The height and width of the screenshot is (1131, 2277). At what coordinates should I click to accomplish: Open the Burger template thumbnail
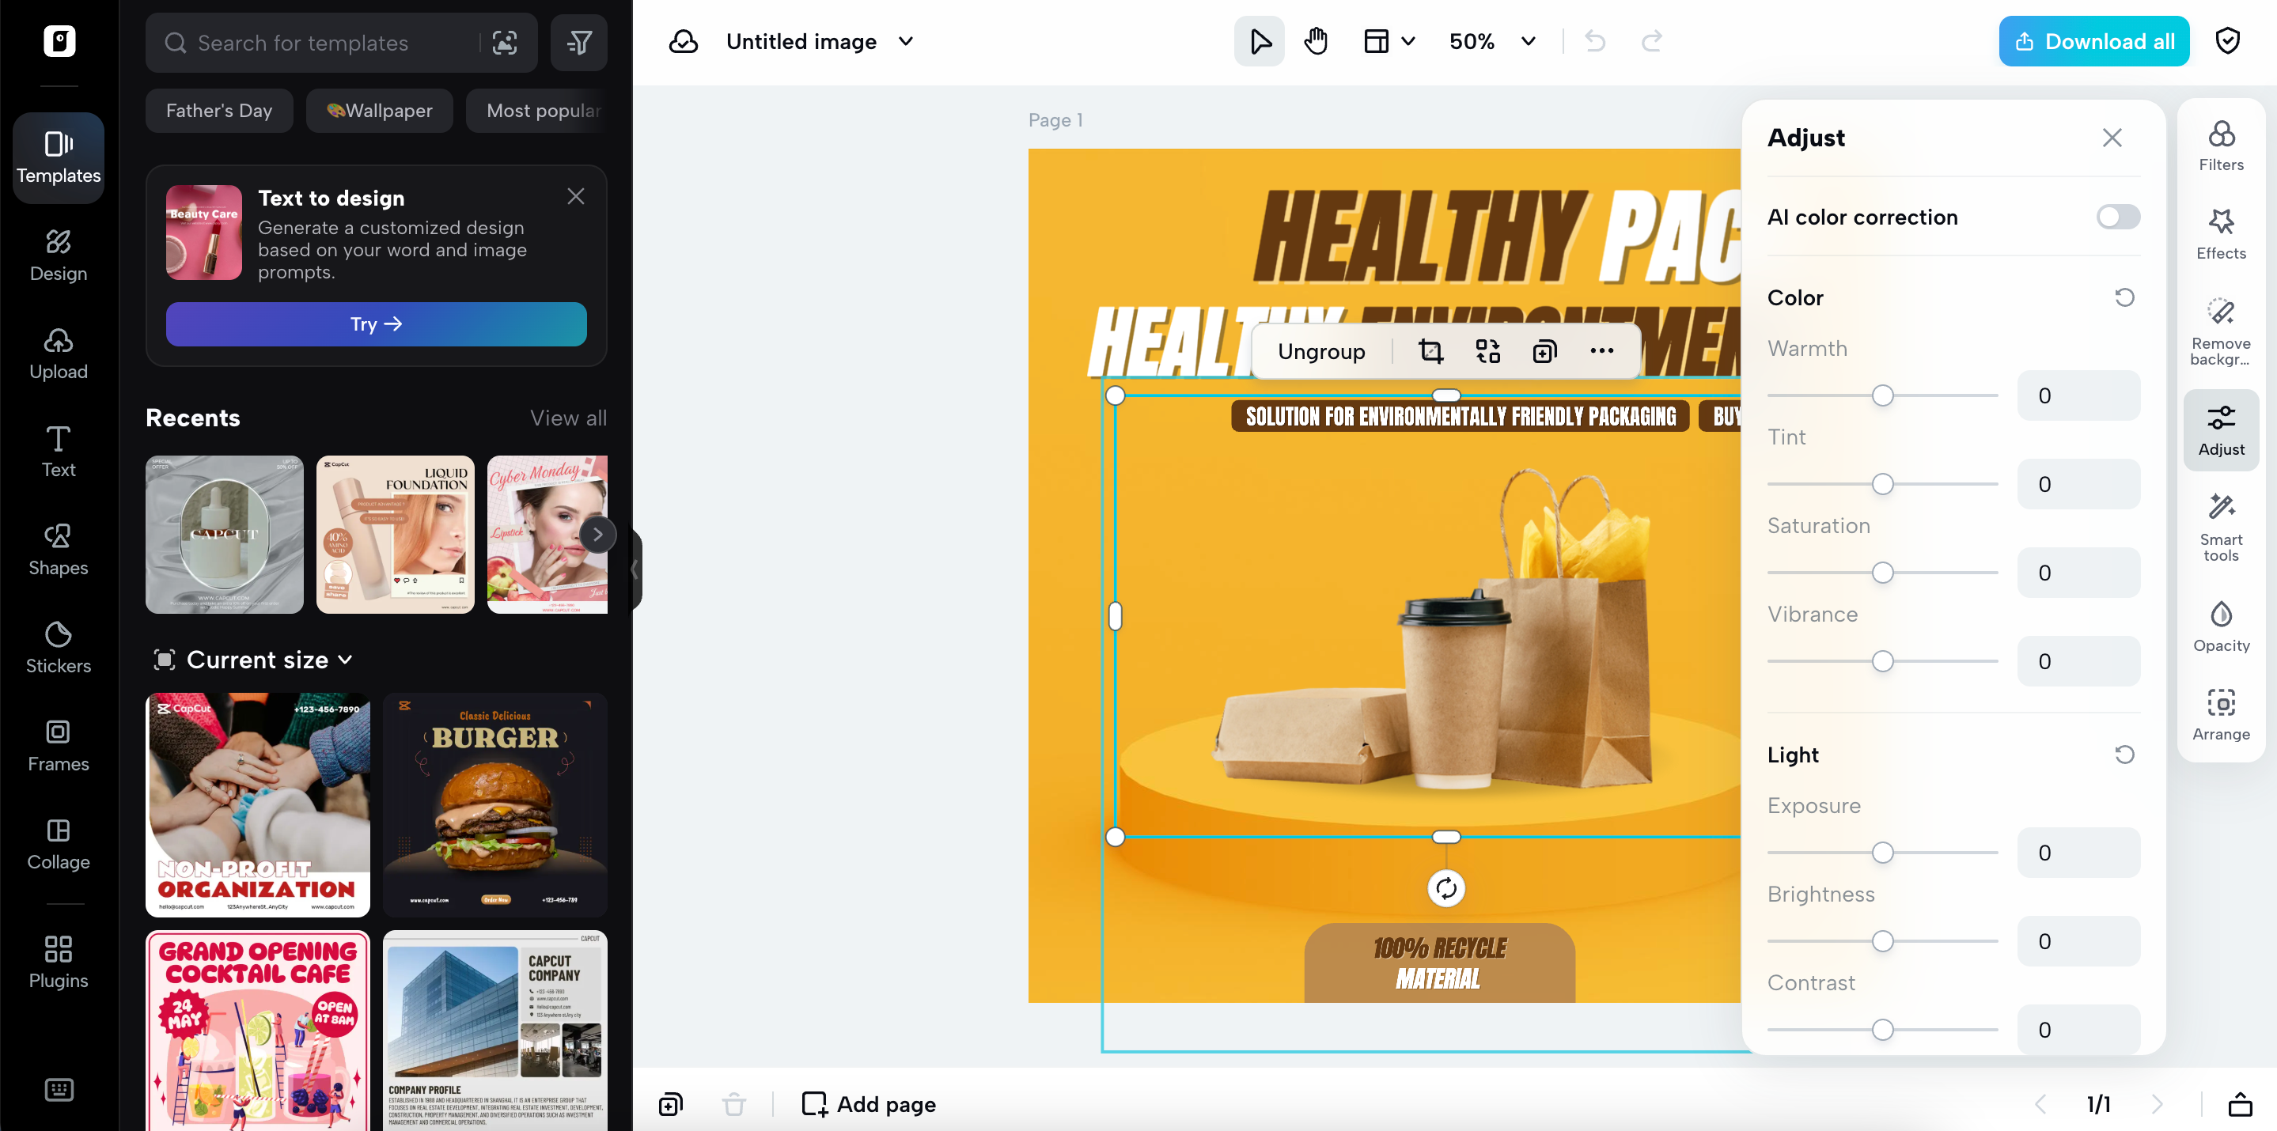pos(495,805)
